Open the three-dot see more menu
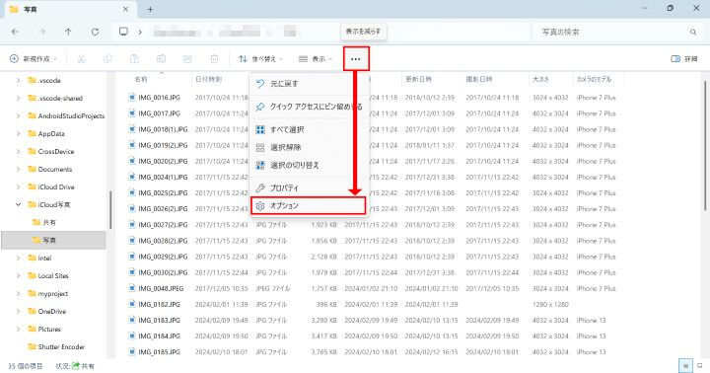This screenshot has height=373, width=710. click(x=356, y=59)
